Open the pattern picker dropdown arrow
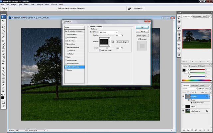The image size is (213, 133). tap(109, 42)
